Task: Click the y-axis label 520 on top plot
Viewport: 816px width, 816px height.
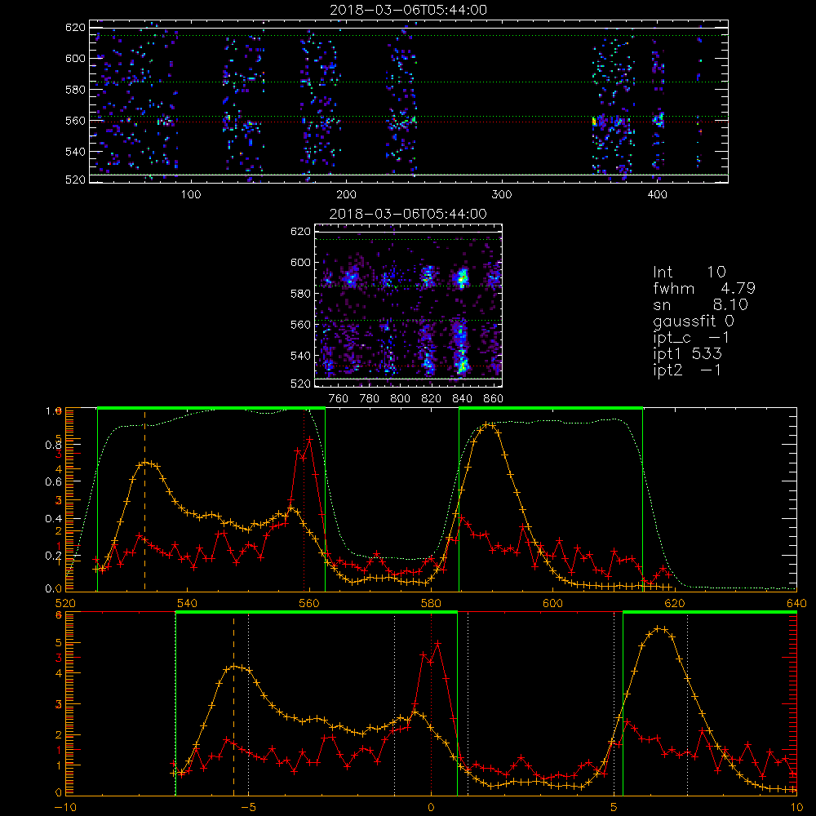Action: [75, 180]
